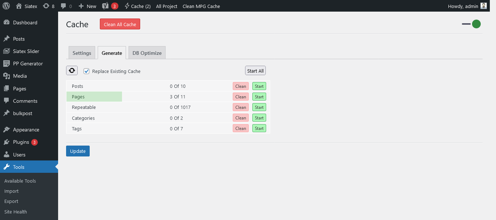Screen dimensions: 496x220
Task: Click the admin avatar image
Action: coord(483,6)
